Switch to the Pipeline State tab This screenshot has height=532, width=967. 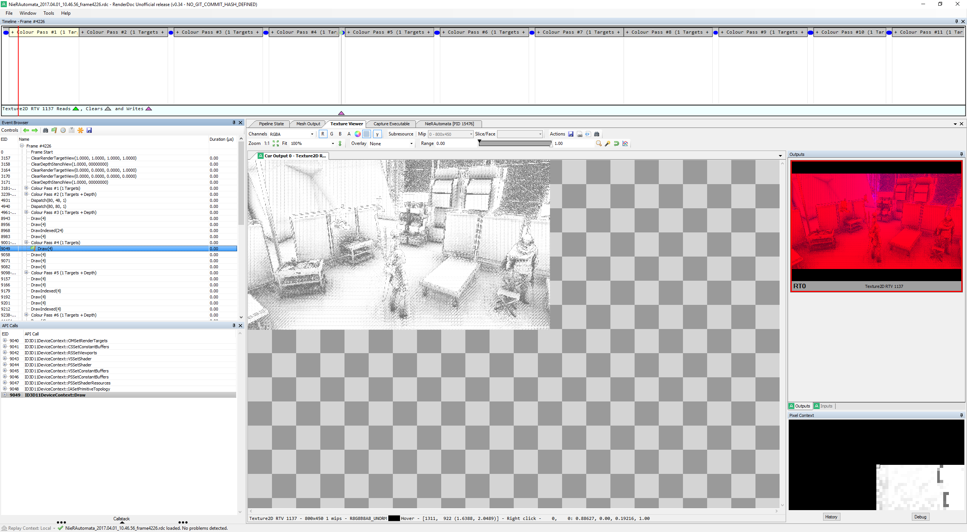tap(271, 124)
